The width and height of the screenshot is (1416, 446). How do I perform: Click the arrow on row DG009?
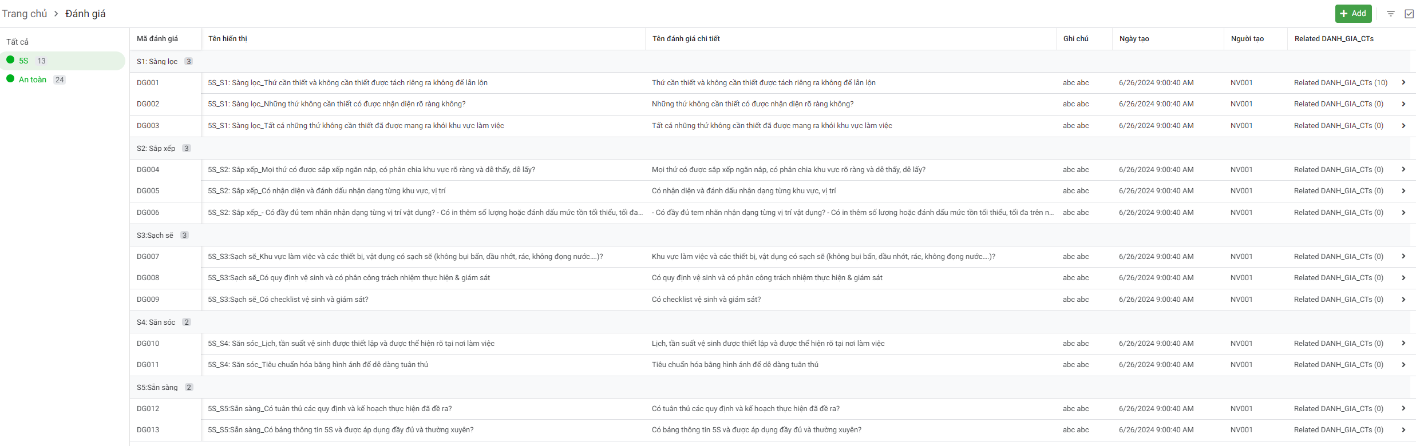click(1403, 300)
